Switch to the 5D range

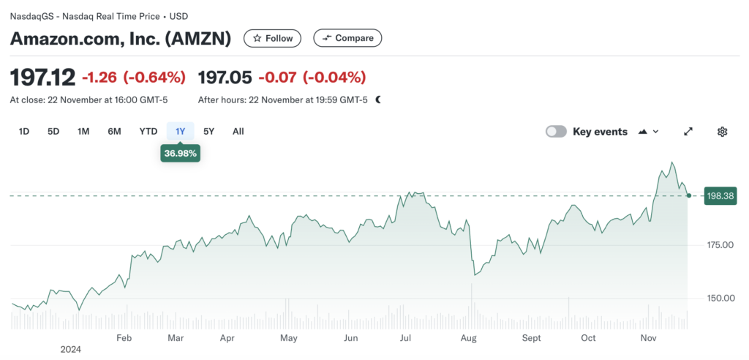[53, 132]
